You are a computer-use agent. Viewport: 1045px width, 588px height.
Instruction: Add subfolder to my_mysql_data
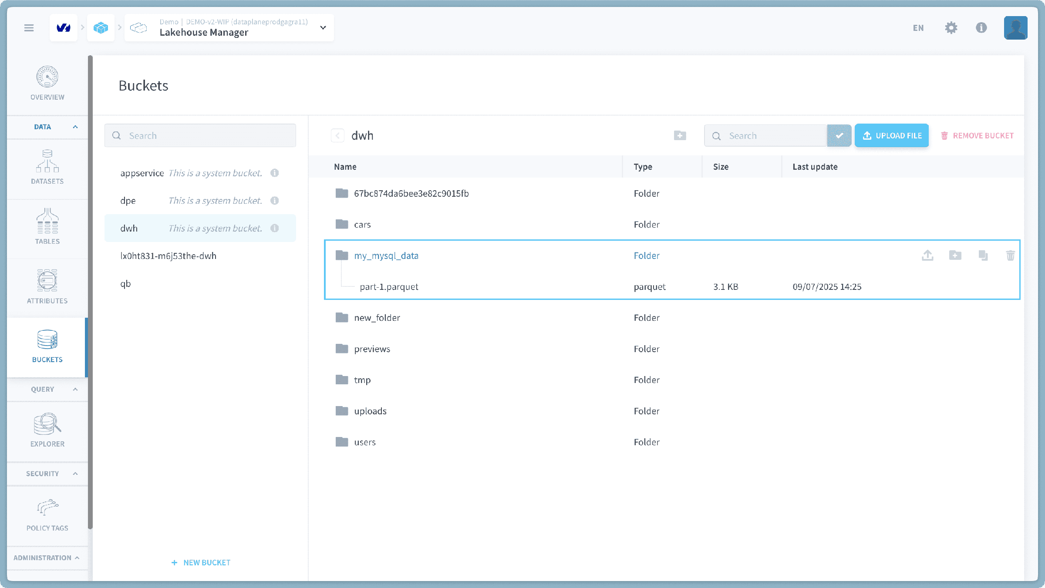[x=955, y=255]
